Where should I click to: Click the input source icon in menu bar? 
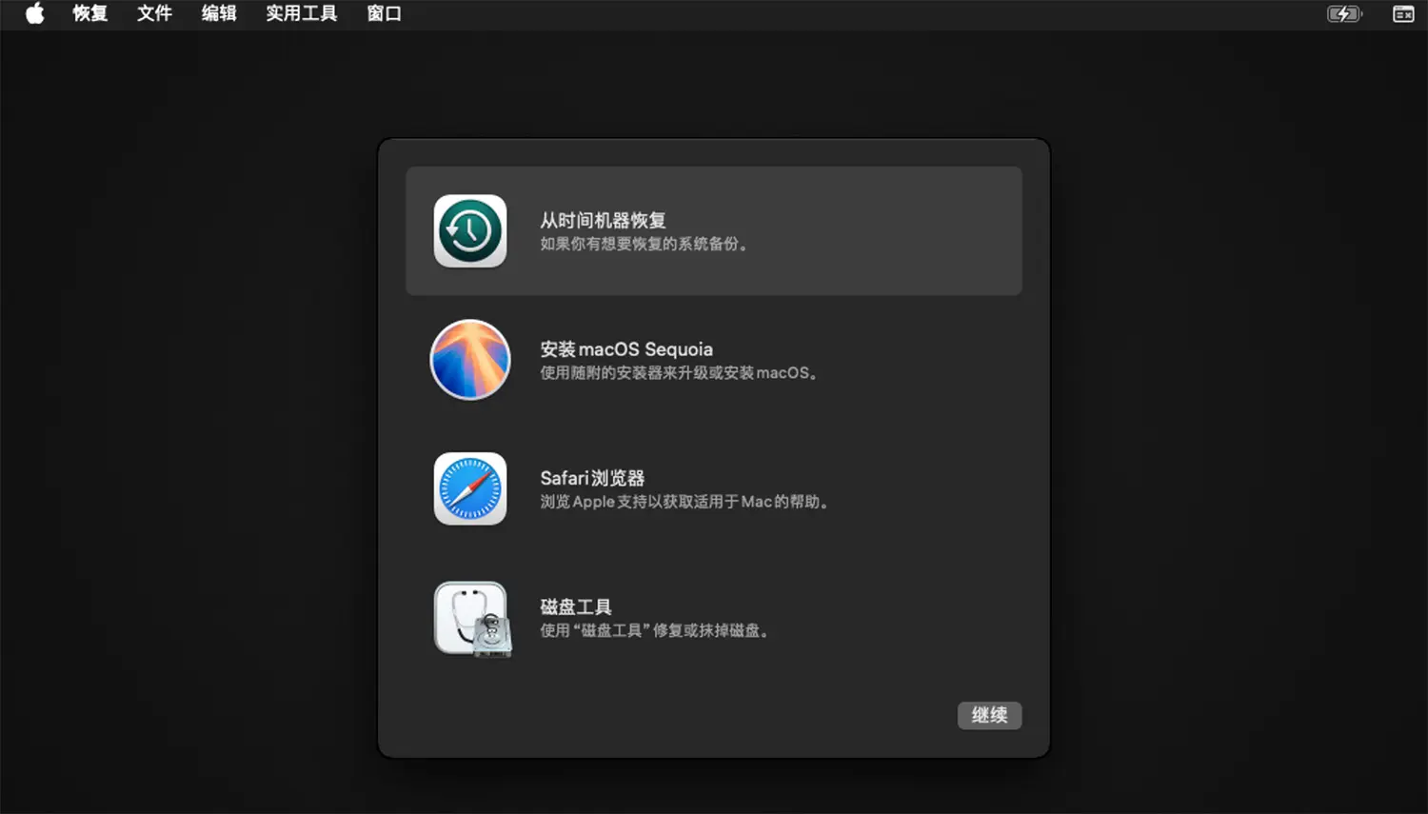(1403, 13)
